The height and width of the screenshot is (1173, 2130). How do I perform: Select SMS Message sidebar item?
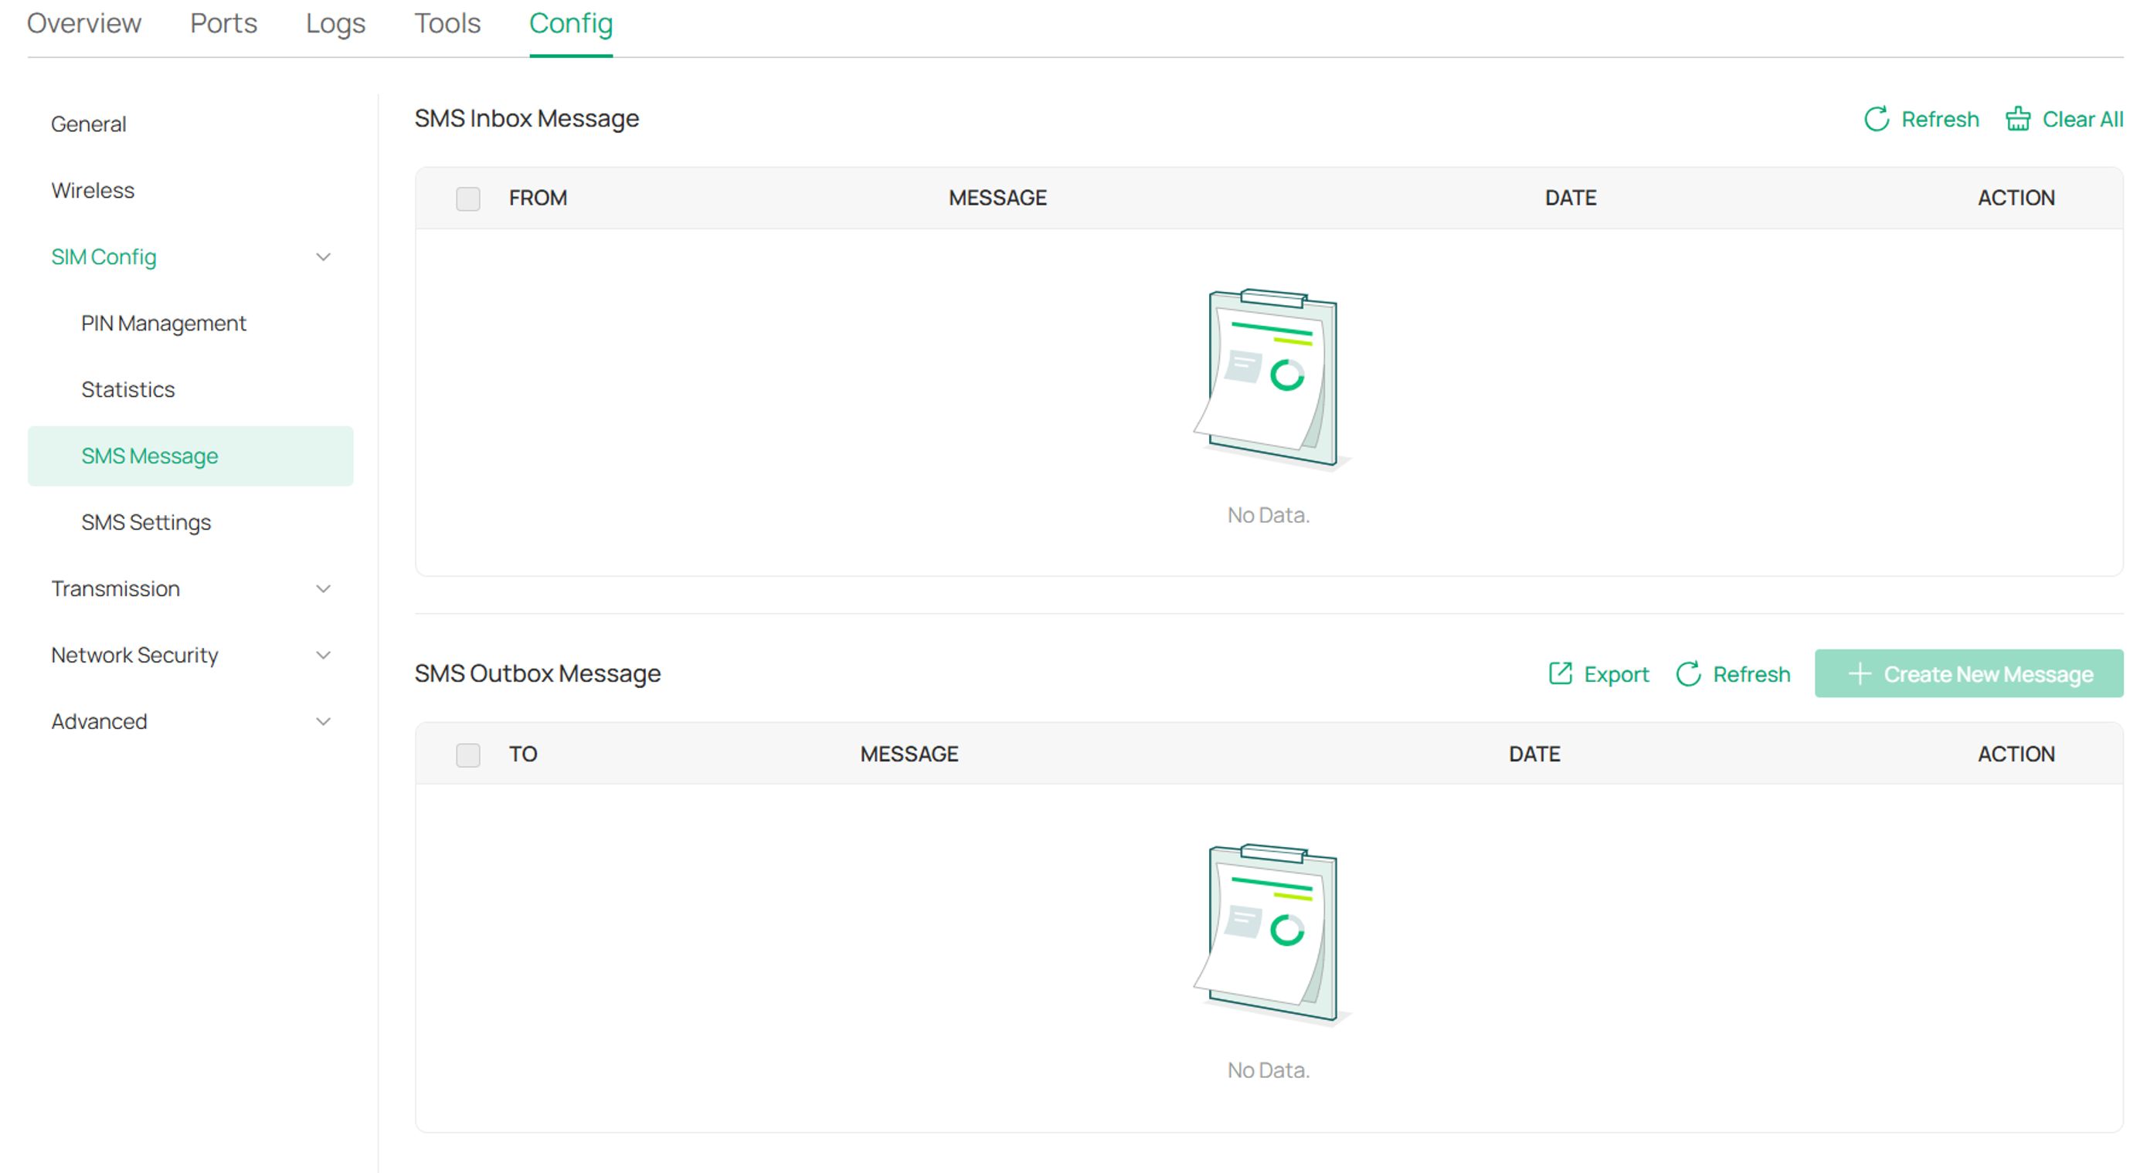[190, 456]
